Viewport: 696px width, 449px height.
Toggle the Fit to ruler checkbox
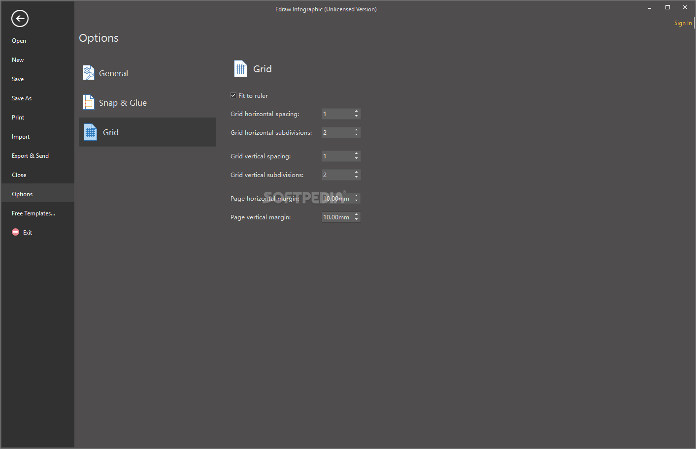(233, 95)
